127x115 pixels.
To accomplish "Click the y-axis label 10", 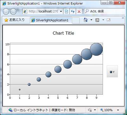I will [x=7, y=44].
